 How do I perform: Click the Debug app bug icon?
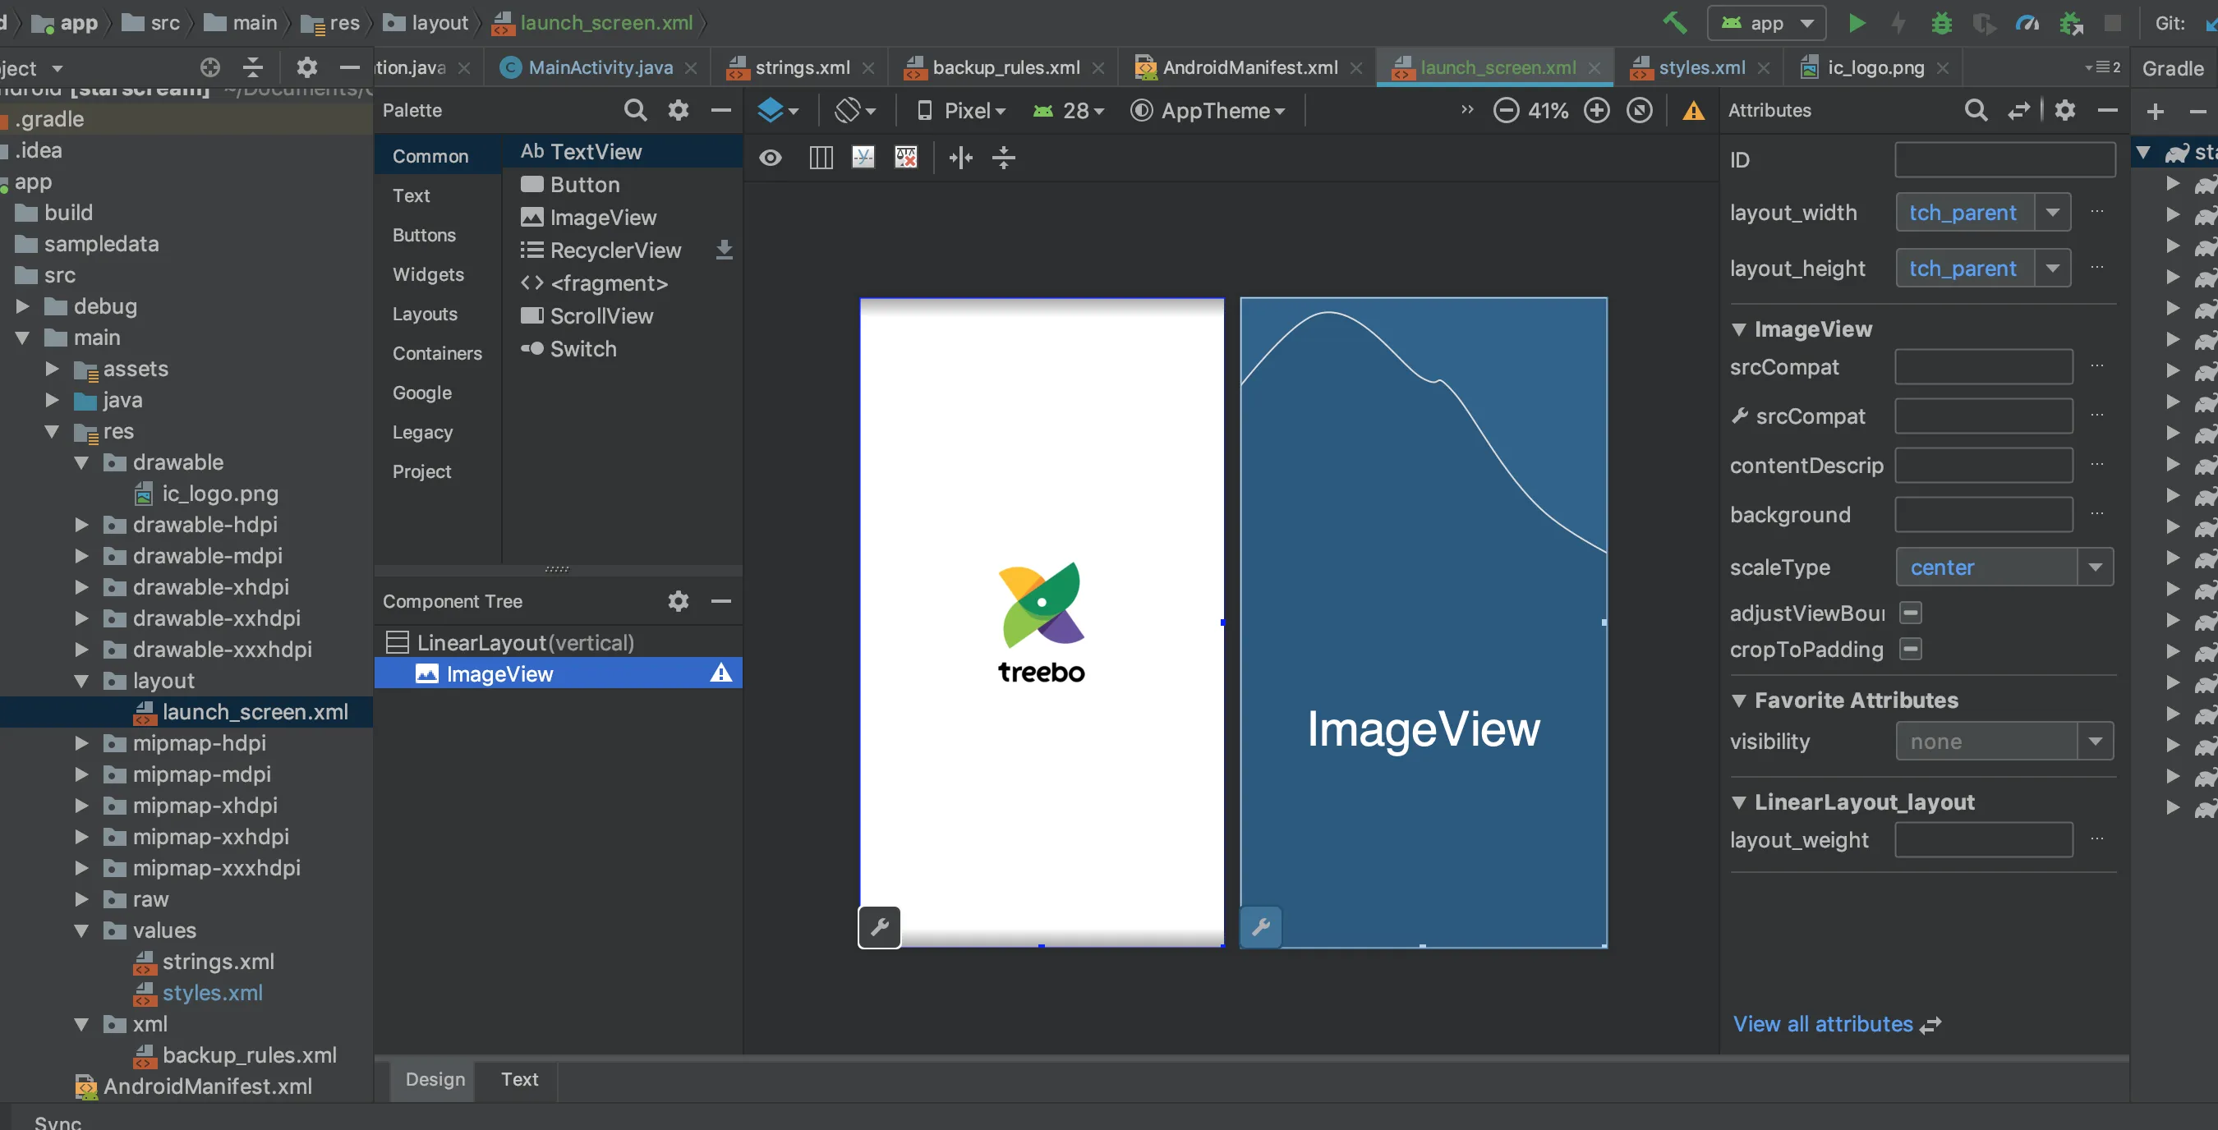click(x=1940, y=23)
